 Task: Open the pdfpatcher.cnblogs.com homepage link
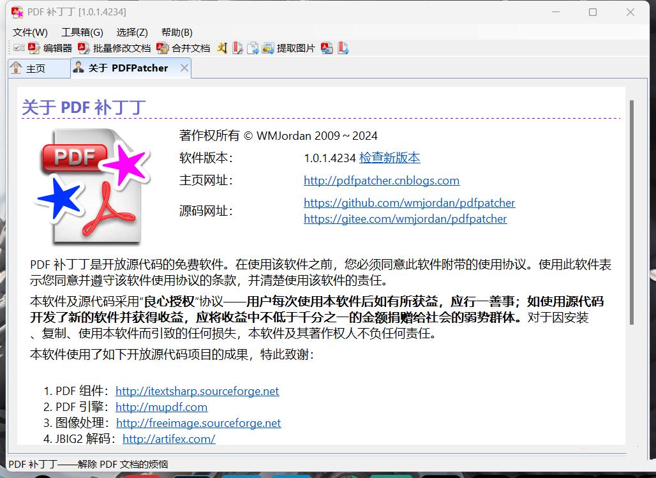(381, 181)
